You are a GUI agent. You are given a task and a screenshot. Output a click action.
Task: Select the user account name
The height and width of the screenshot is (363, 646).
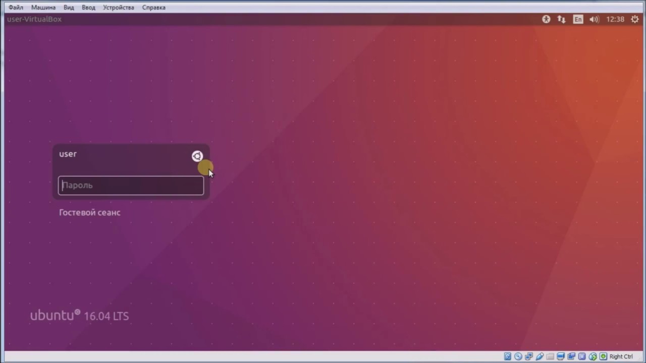[68, 154]
